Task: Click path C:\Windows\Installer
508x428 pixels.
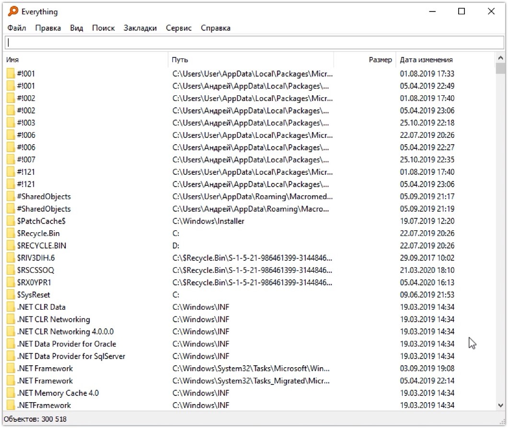Action: coord(208,222)
